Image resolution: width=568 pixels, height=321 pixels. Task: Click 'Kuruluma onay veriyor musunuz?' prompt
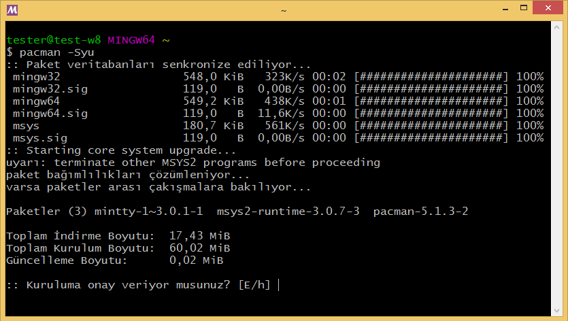(128, 285)
